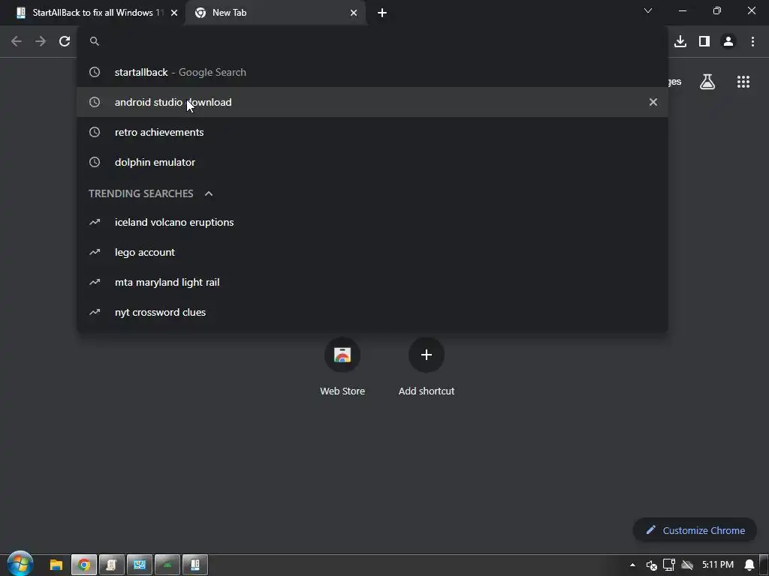Click the green chart taskbar icon
The height and width of the screenshot is (576, 769).
(167, 565)
